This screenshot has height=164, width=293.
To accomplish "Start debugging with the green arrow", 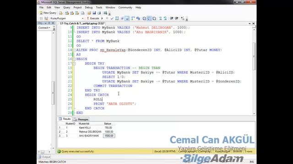I will [x=102, y=18].
